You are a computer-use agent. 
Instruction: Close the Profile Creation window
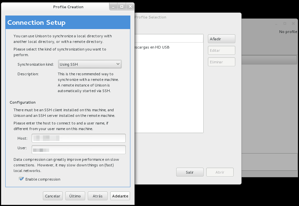tap(130, 7)
